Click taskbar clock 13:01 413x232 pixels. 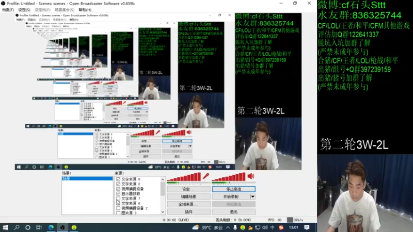(294, 227)
